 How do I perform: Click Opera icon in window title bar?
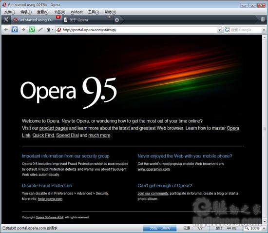tap(4, 4)
